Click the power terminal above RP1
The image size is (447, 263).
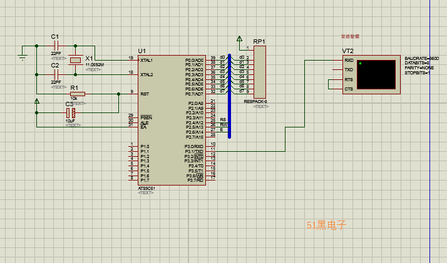(239, 39)
